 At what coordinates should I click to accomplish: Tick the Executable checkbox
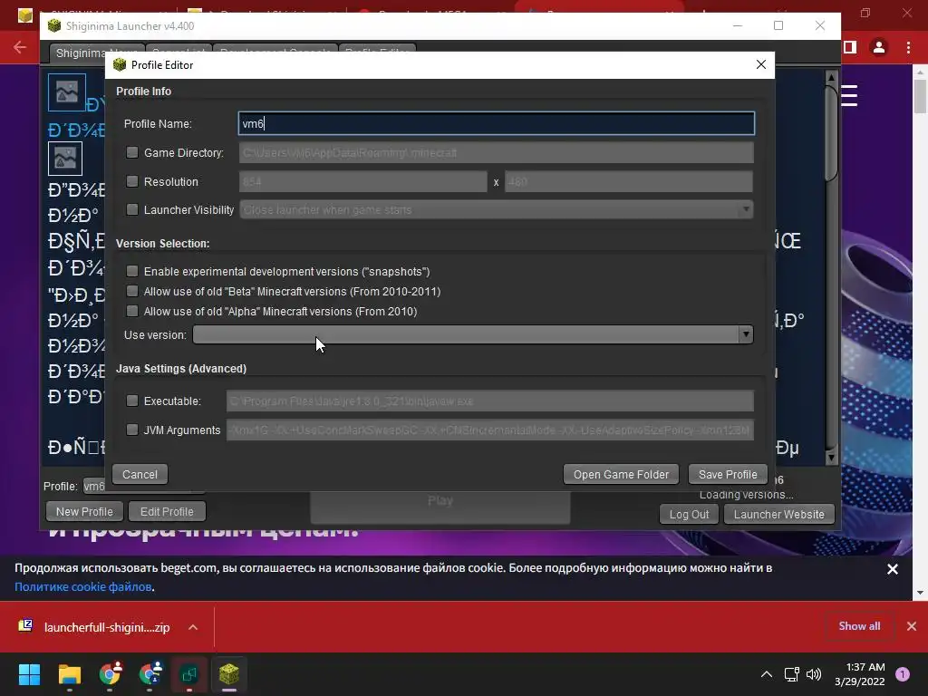132,401
